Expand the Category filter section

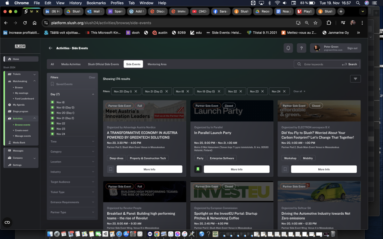click(x=72, y=152)
